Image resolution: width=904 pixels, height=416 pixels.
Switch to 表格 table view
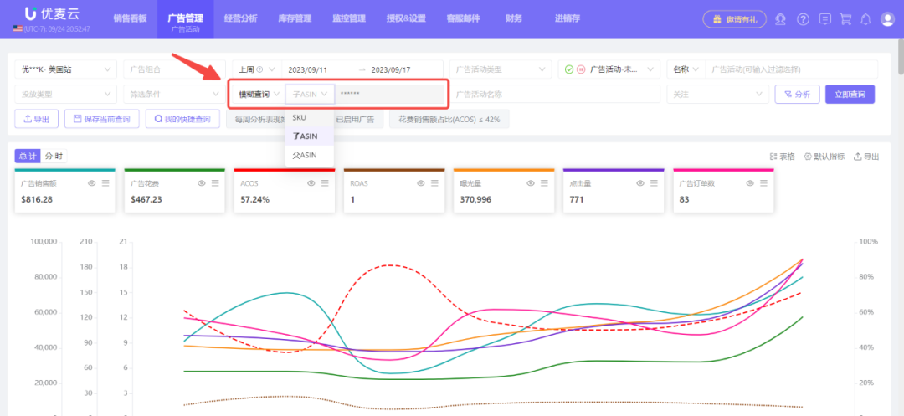pyautogui.click(x=782, y=157)
